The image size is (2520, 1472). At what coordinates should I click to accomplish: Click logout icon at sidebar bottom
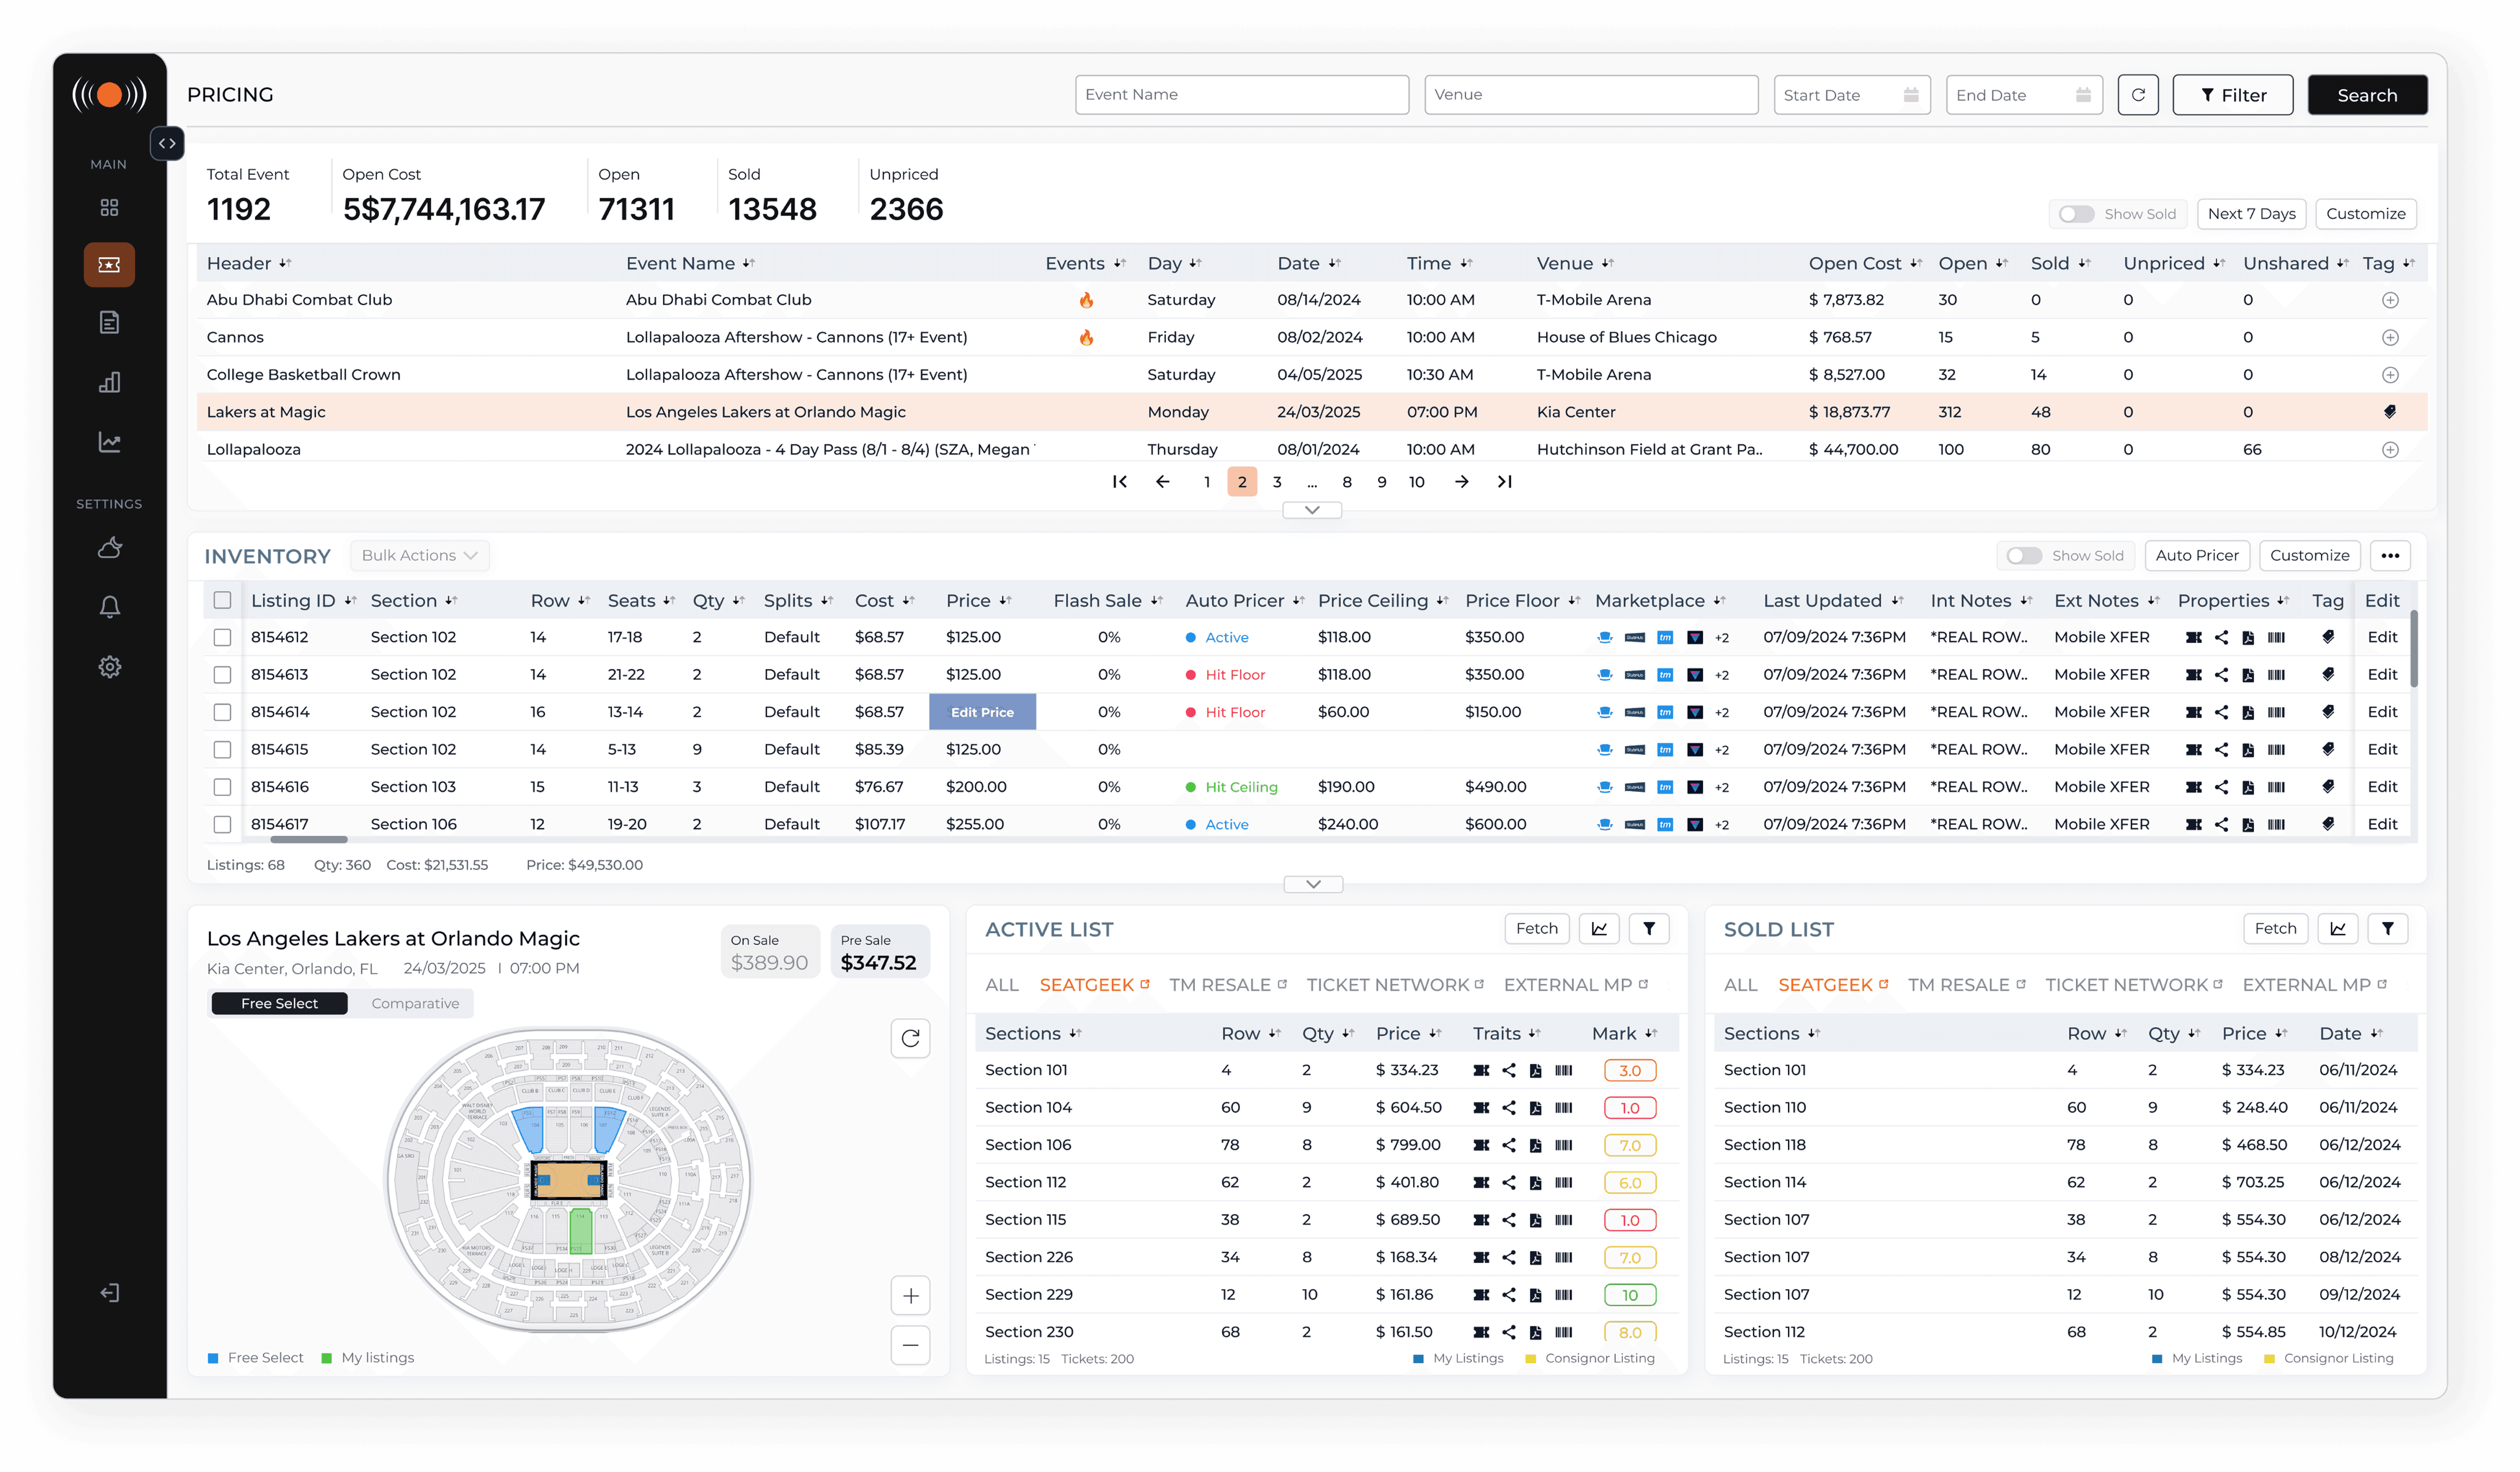tap(109, 1292)
